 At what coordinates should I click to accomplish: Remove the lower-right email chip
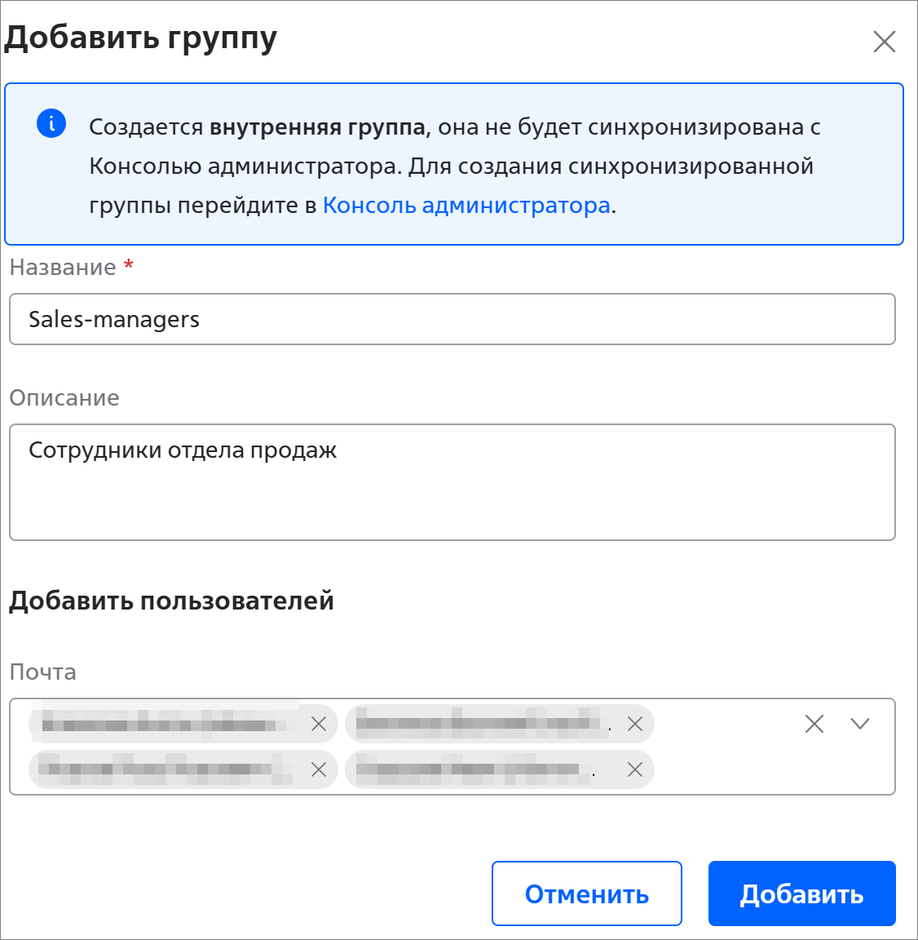635,769
